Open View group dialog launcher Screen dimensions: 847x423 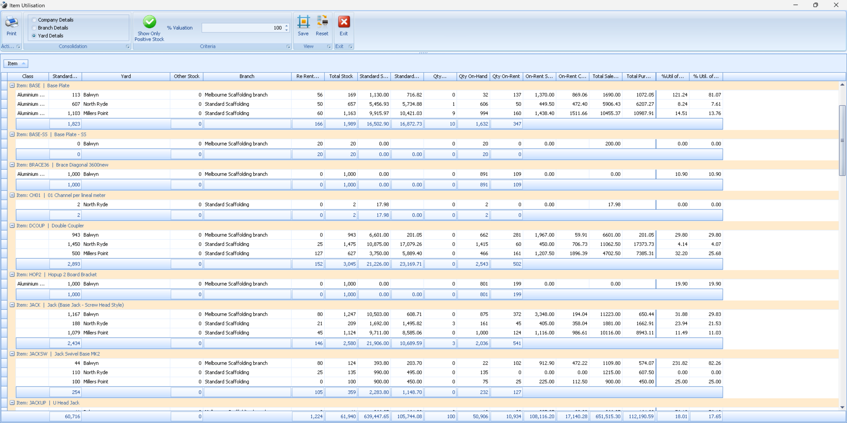point(329,47)
